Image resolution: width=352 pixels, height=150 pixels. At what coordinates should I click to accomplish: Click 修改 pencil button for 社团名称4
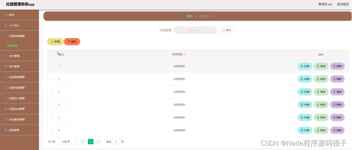click(321, 104)
